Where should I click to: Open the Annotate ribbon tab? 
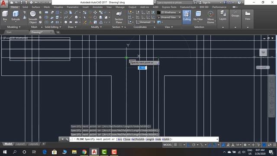click(97, 7)
